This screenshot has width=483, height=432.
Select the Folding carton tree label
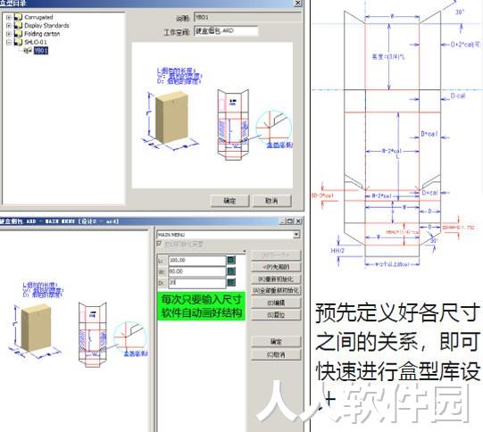click(x=42, y=34)
